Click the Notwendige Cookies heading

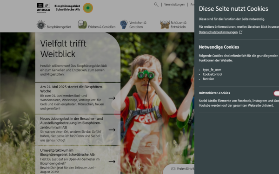[x=219, y=47]
